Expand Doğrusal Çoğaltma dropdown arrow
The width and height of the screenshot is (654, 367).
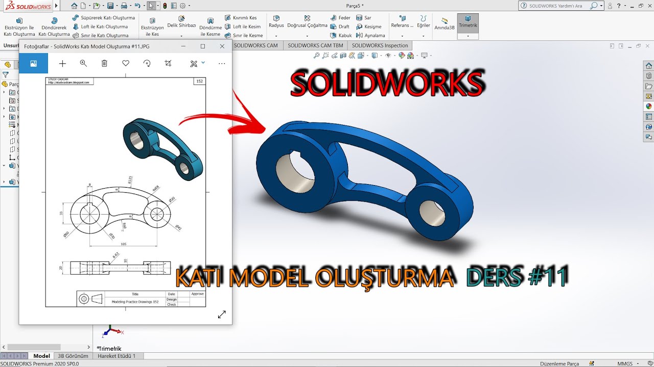point(307,36)
